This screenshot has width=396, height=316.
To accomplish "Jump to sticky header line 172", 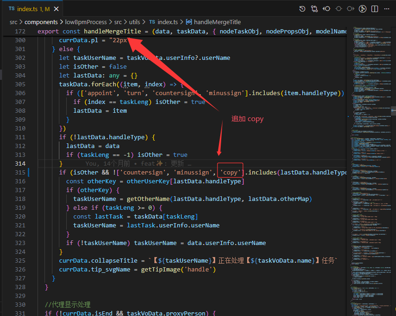I will click(19, 32).
